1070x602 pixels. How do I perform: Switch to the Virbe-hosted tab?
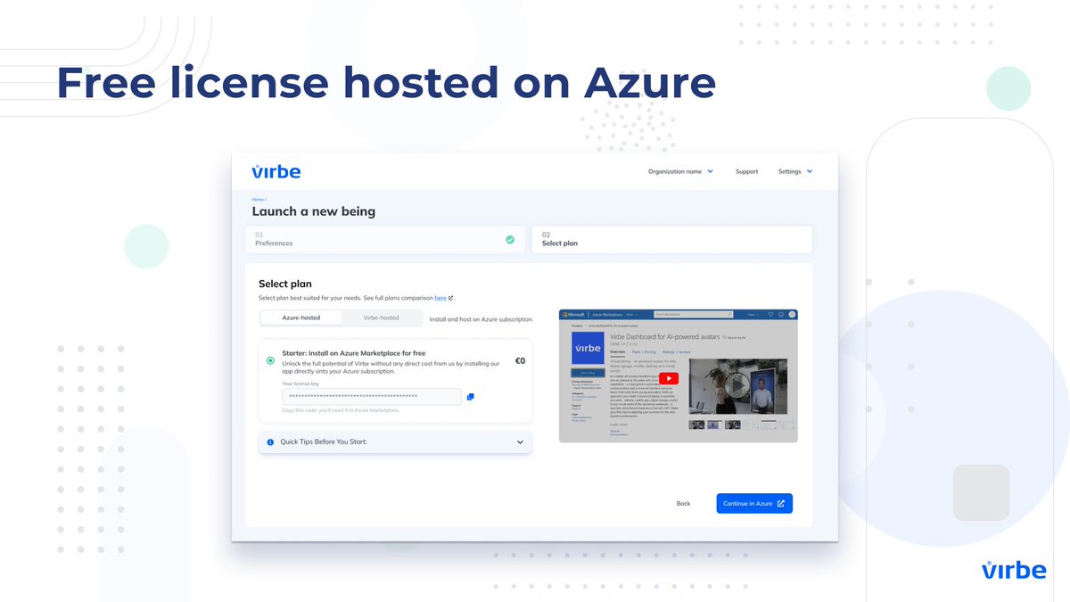point(381,317)
